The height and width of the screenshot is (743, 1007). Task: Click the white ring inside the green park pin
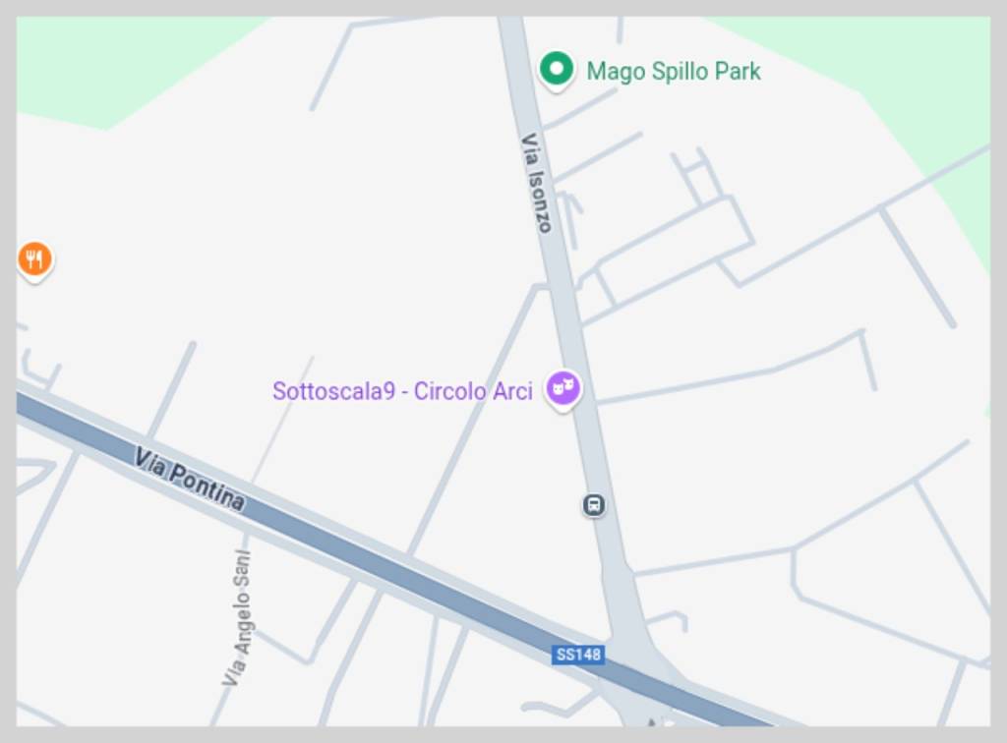point(557,67)
